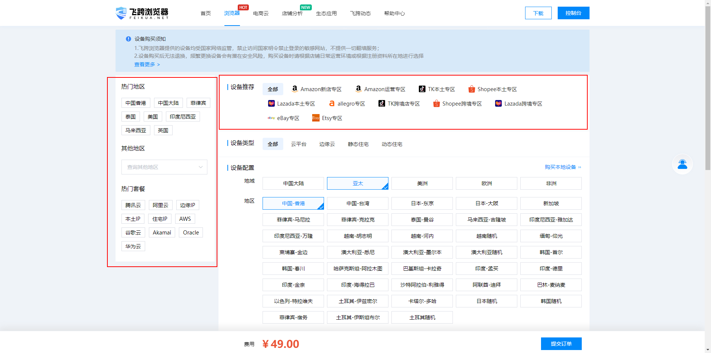The image size is (711, 353).
Task: Click the Oracle package tag
Action: [x=191, y=233]
